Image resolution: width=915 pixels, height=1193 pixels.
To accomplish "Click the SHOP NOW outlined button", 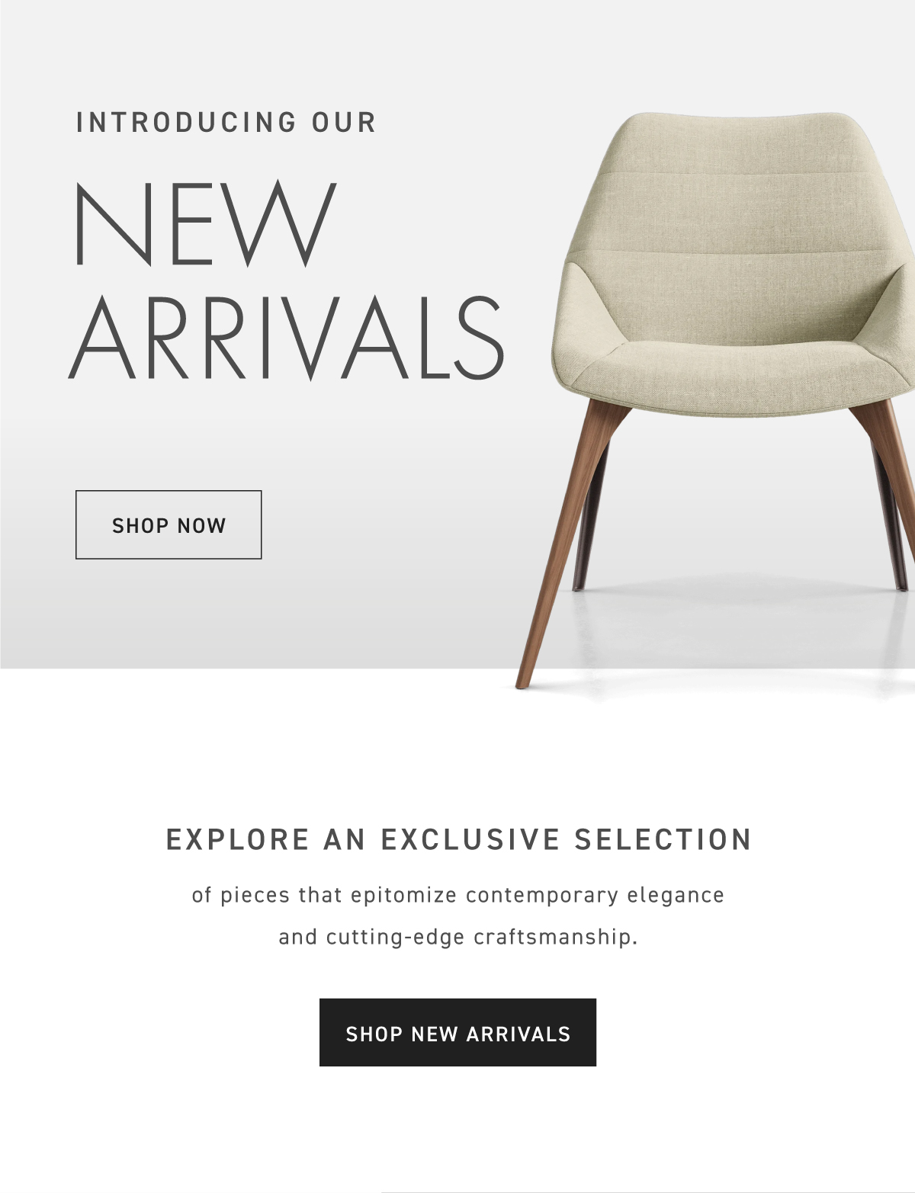I will tap(169, 524).
